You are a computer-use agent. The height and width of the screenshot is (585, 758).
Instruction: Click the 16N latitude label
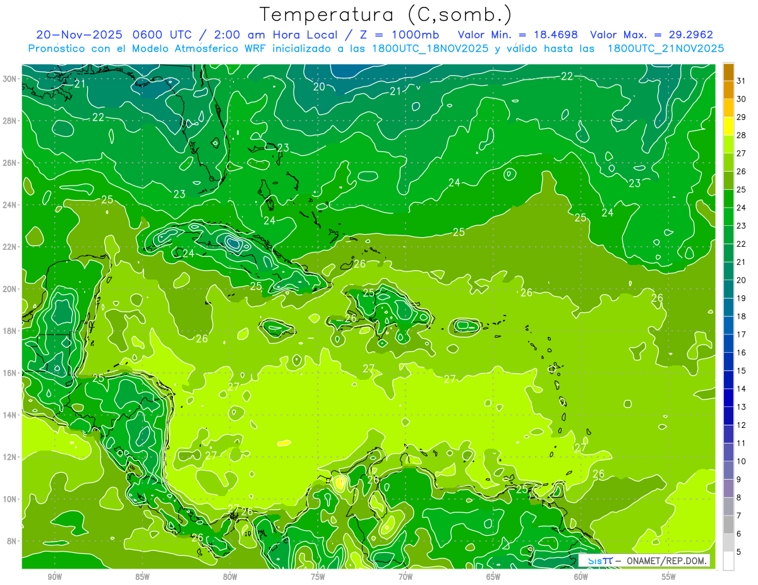[x=11, y=373]
